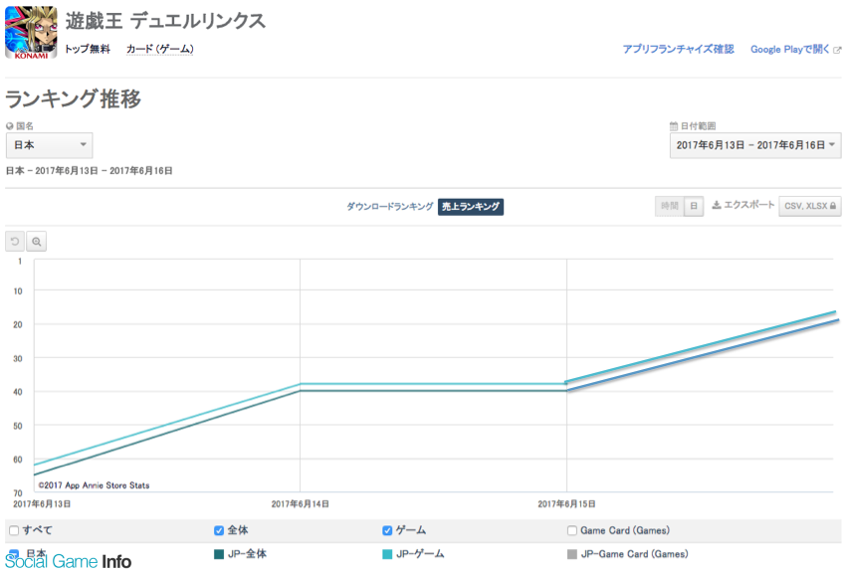Click the エクスポート label
848x574 pixels.
(749, 205)
